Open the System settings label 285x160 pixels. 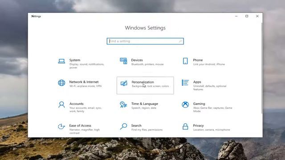75,60
